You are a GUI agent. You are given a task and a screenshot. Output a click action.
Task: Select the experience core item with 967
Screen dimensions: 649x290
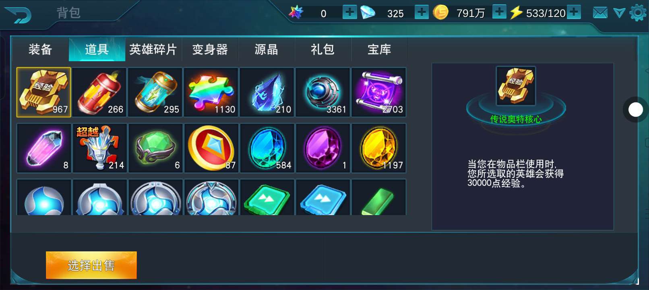[43, 92]
